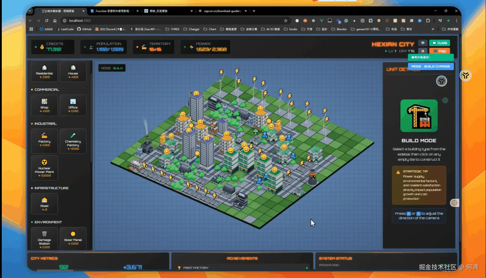Expand the browser tab search dropdown

point(30,11)
